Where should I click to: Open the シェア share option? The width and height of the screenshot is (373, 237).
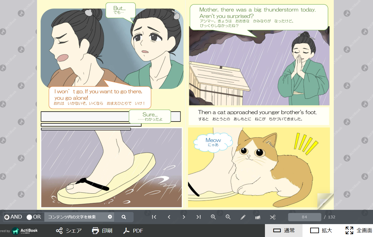pos(69,231)
